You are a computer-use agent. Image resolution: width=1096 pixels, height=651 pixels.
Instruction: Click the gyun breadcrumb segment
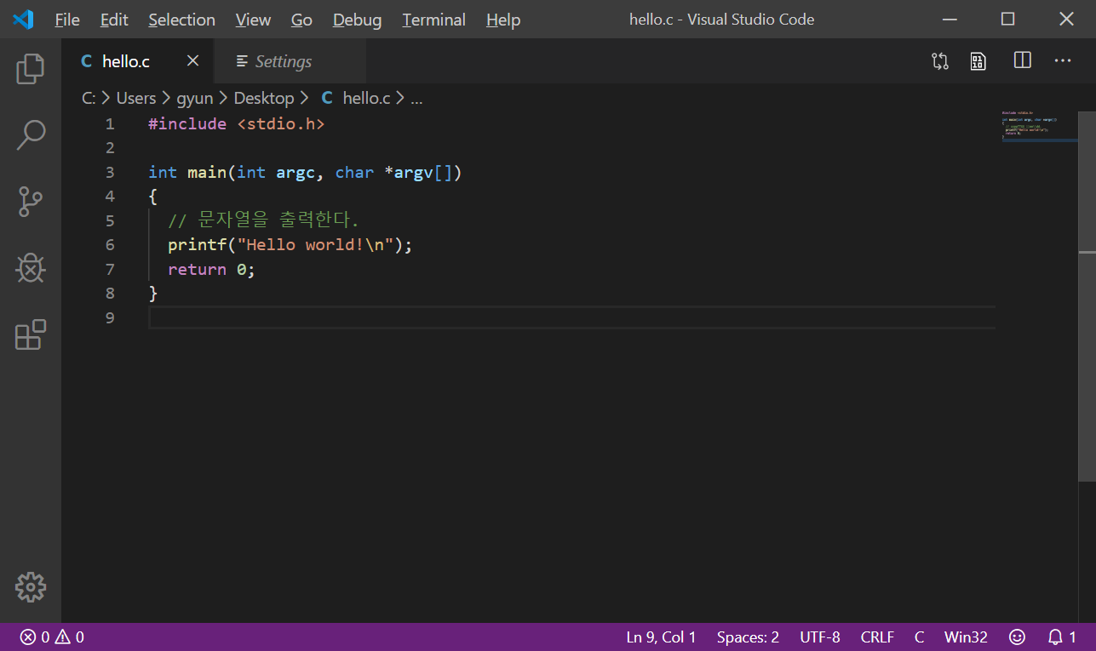[x=194, y=98]
